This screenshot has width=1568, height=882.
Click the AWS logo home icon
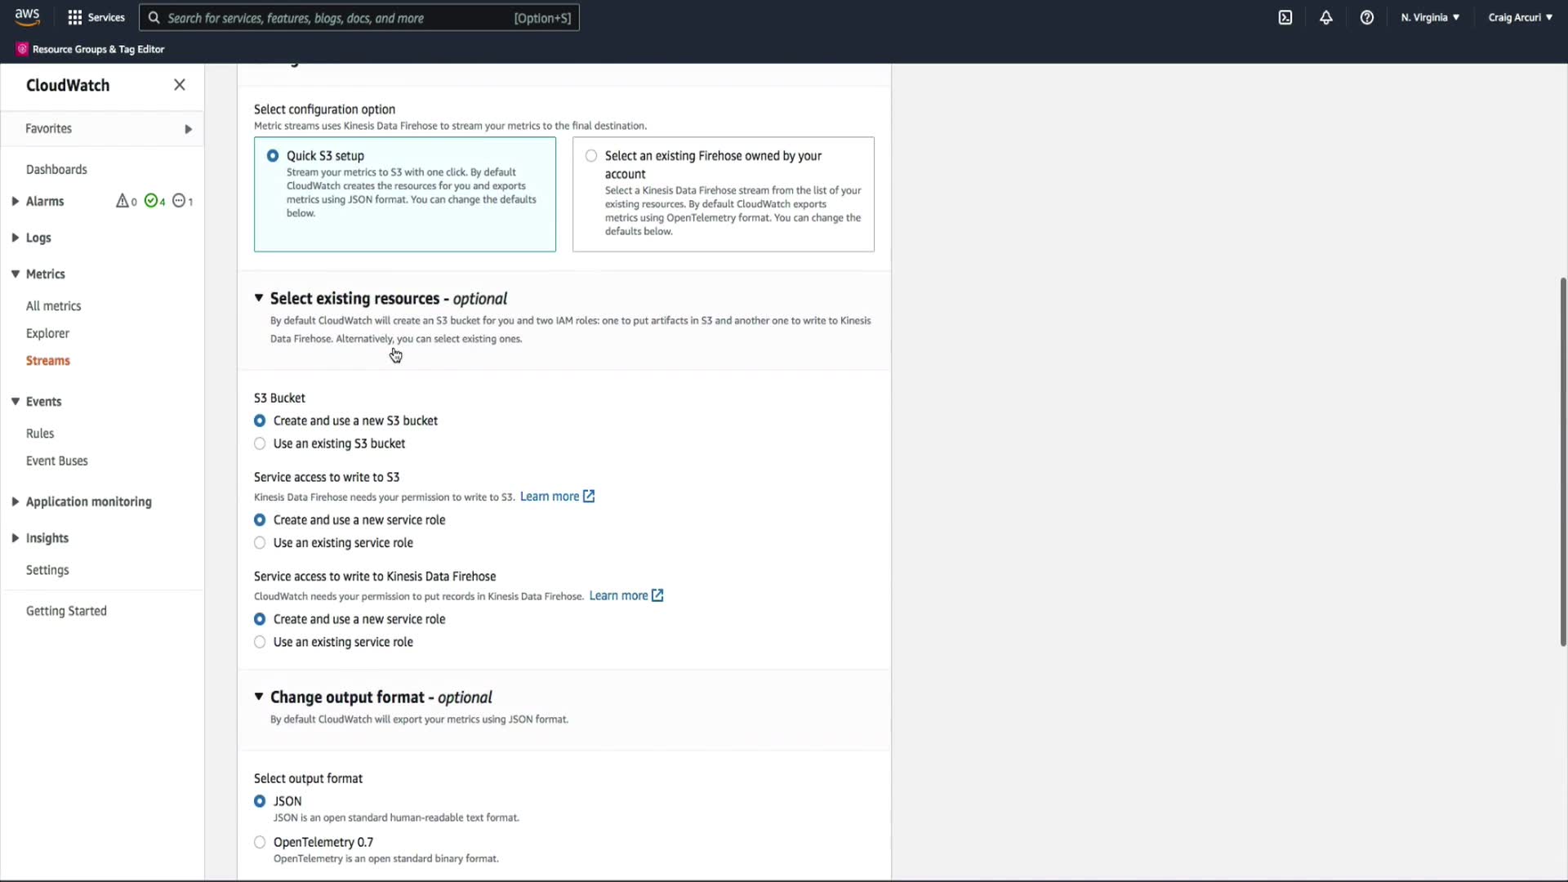27,17
